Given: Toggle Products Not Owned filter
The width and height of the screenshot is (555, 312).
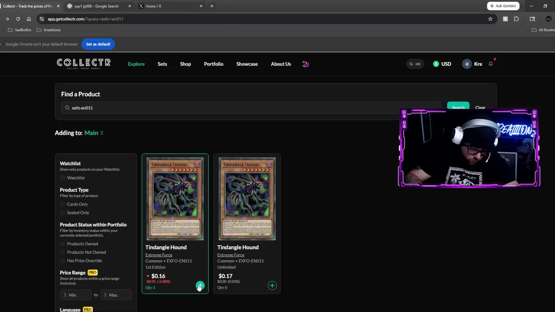Looking at the screenshot, I should (63, 252).
